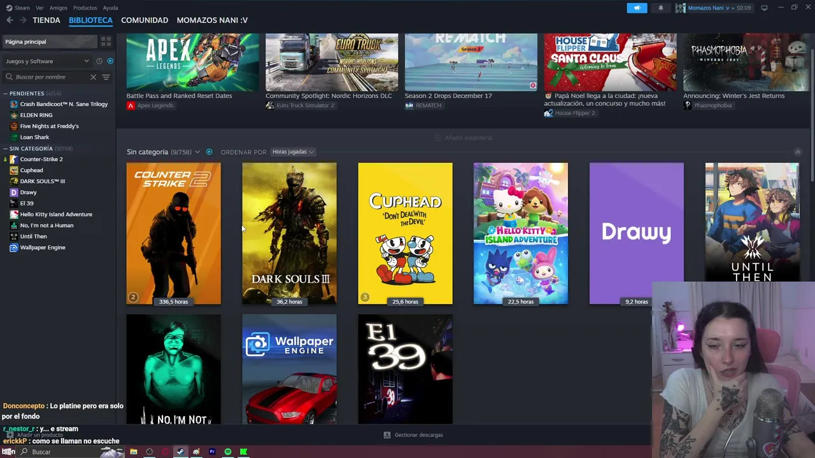Open Premiere Pro from the taskbar

[x=212, y=452]
